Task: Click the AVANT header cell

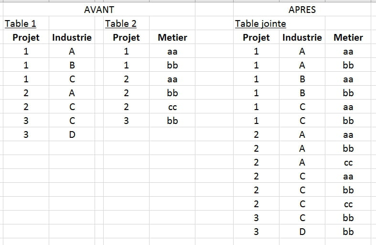Action: point(99,10)
